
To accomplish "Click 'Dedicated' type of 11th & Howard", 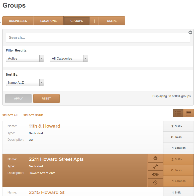I will click(x=36, y=133).
